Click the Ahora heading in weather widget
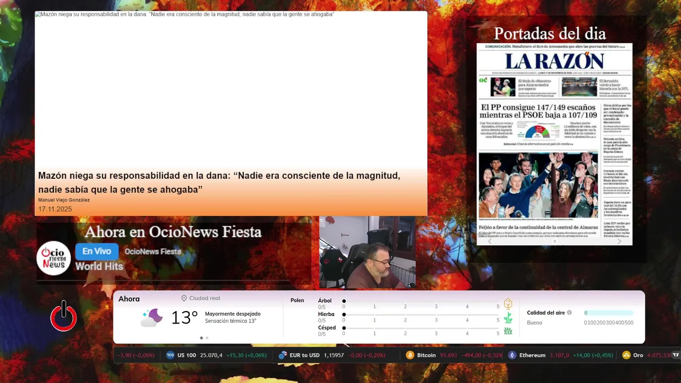 [x=129, y=299]
